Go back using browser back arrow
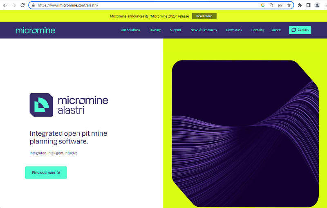 pyautogui.click(x=5, y=5)
